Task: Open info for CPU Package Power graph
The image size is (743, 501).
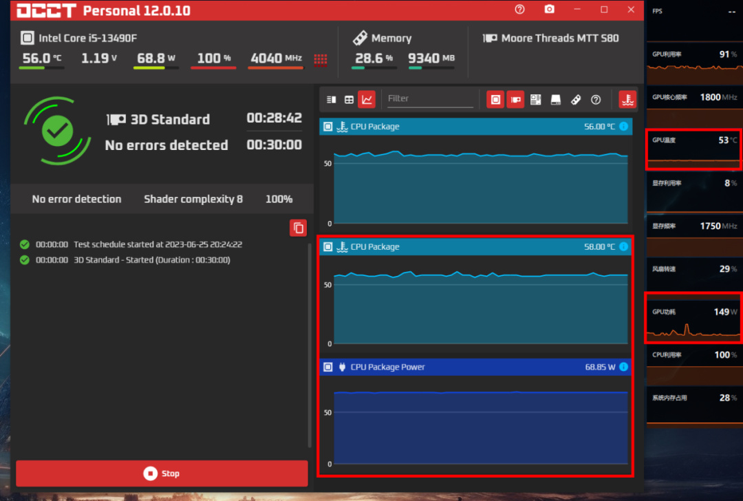Action: pyautogui.click(x=623, y=367)
